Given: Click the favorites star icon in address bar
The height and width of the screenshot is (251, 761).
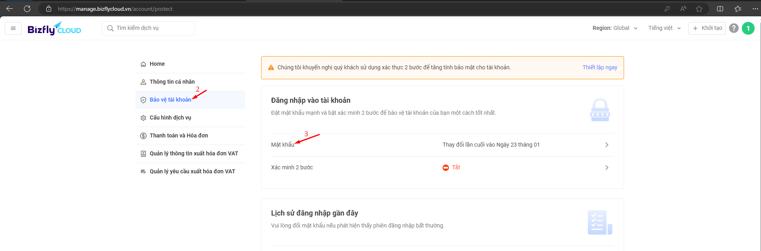Looking at the screenshot, I should click(699, 9).
